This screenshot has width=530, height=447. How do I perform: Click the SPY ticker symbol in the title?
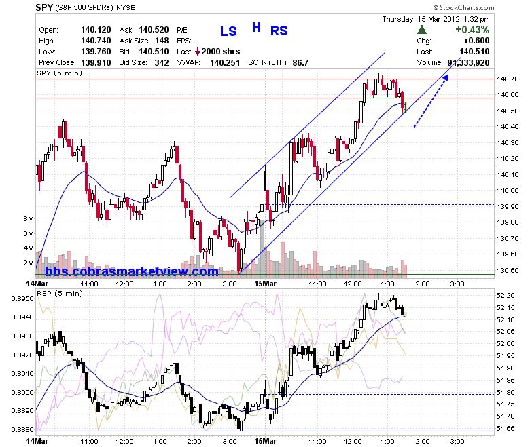(x=44, y=7)
